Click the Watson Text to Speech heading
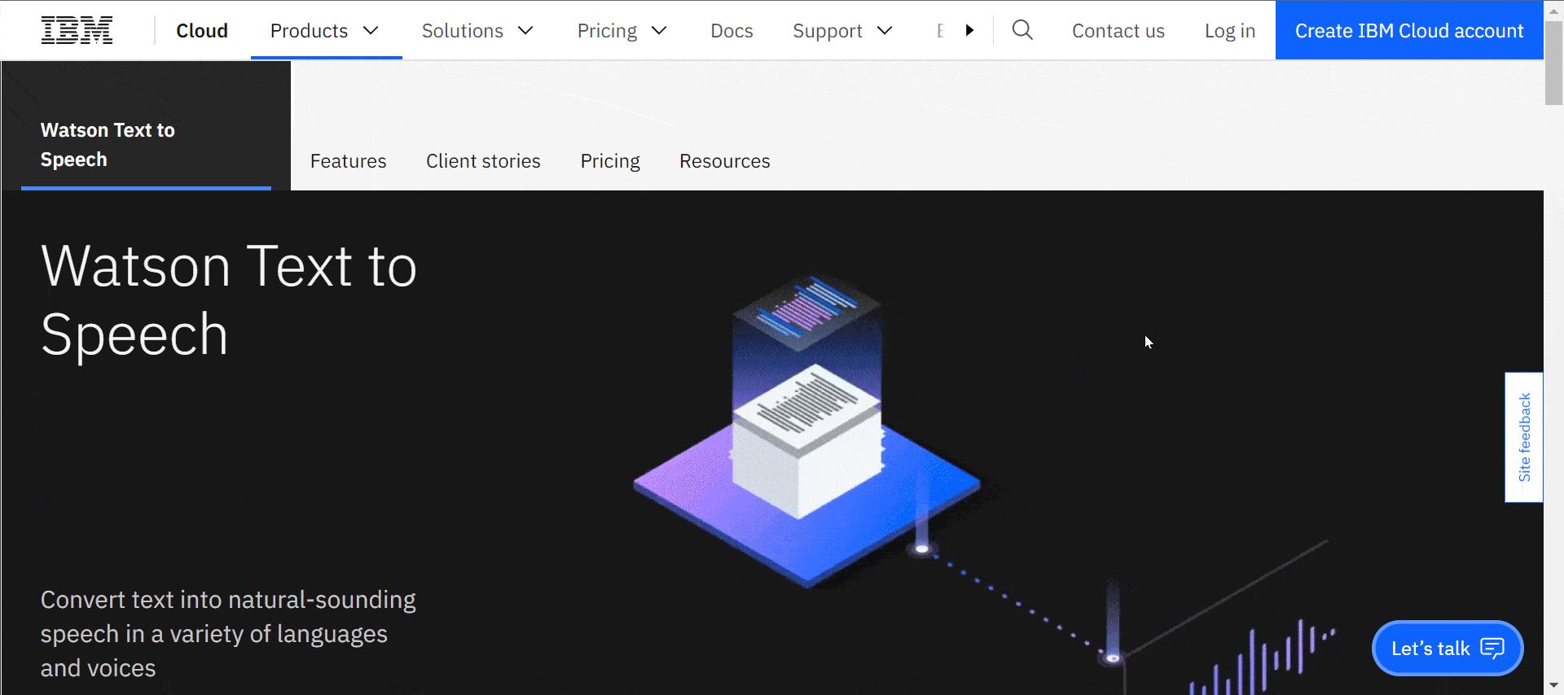Screen dimensions: 1564x695 click(x=229, y=300)
